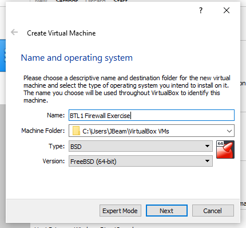Click the 'Name:' label
This screenshot has width=246, height=228.
point(55,115)
